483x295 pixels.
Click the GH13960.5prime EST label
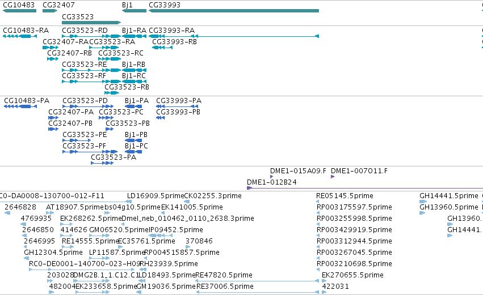449,207
